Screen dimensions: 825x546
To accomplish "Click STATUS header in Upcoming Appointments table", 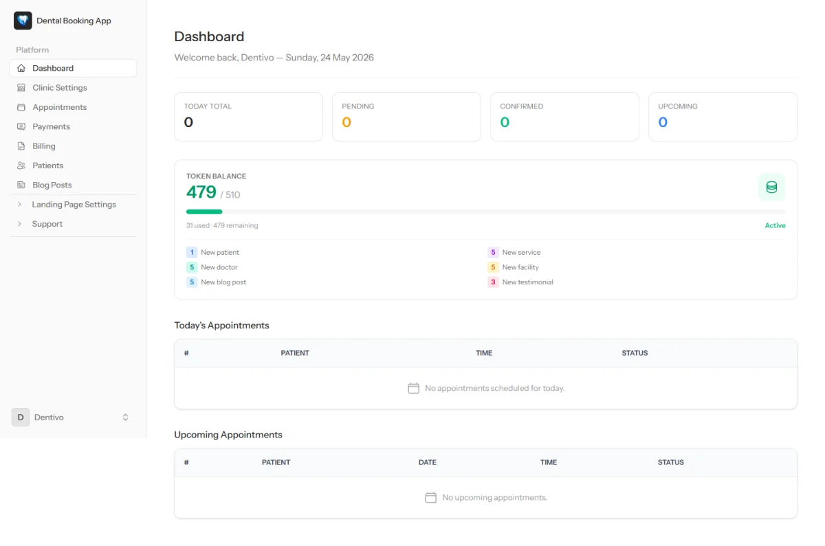I will [x=670, y=462].
